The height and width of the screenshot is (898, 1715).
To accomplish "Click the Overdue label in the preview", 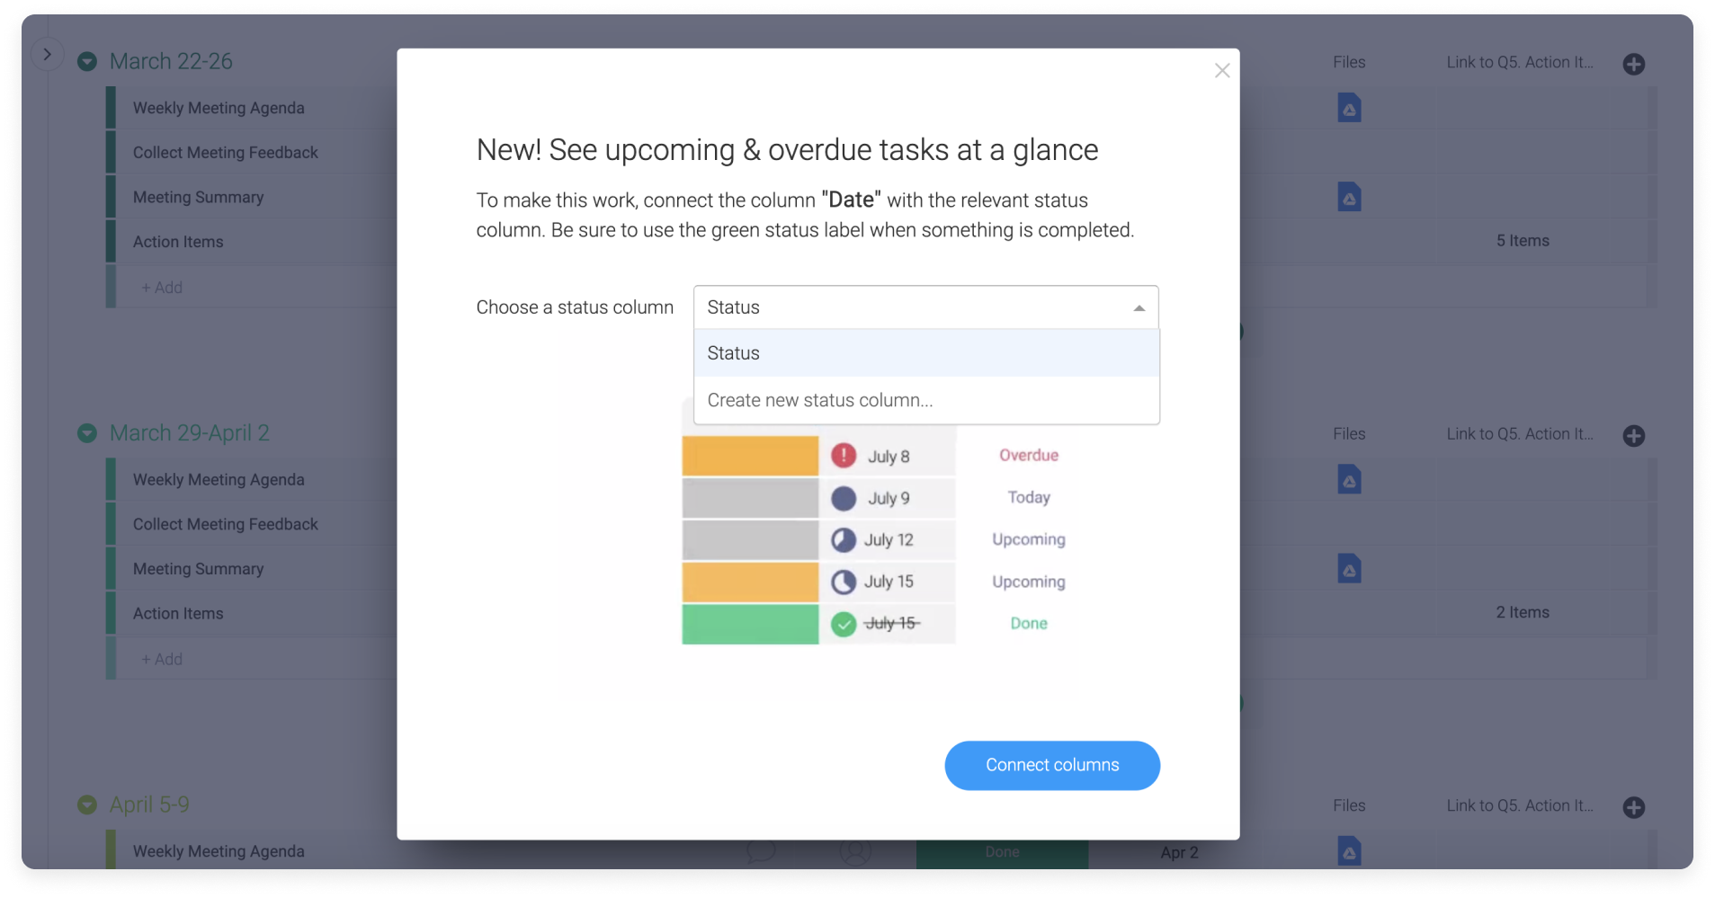I will [1029, 455].
